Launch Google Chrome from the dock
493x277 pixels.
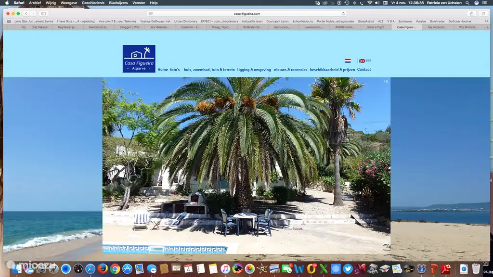[x=115, y=269]
